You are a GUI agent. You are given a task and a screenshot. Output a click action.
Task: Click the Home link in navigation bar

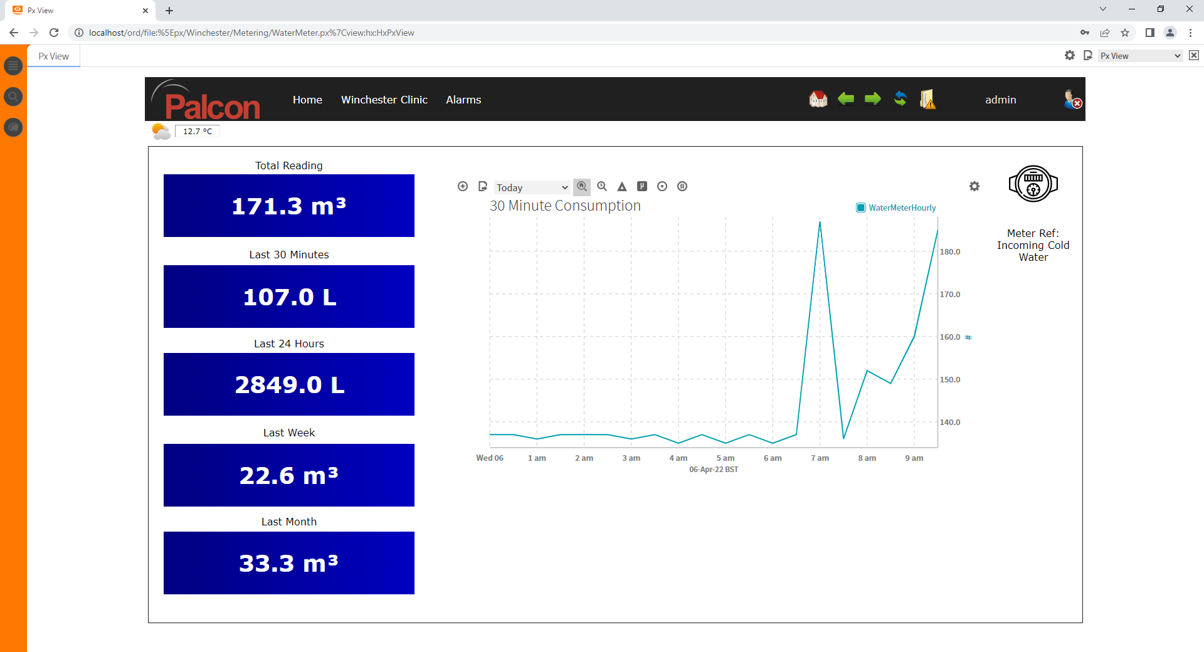[307, 100]
